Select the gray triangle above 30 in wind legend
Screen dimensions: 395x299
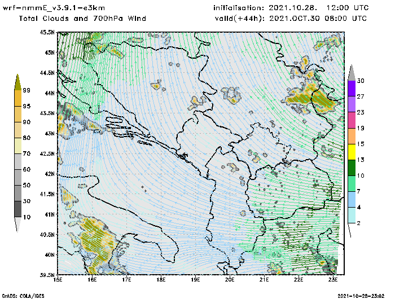point(352,73)
